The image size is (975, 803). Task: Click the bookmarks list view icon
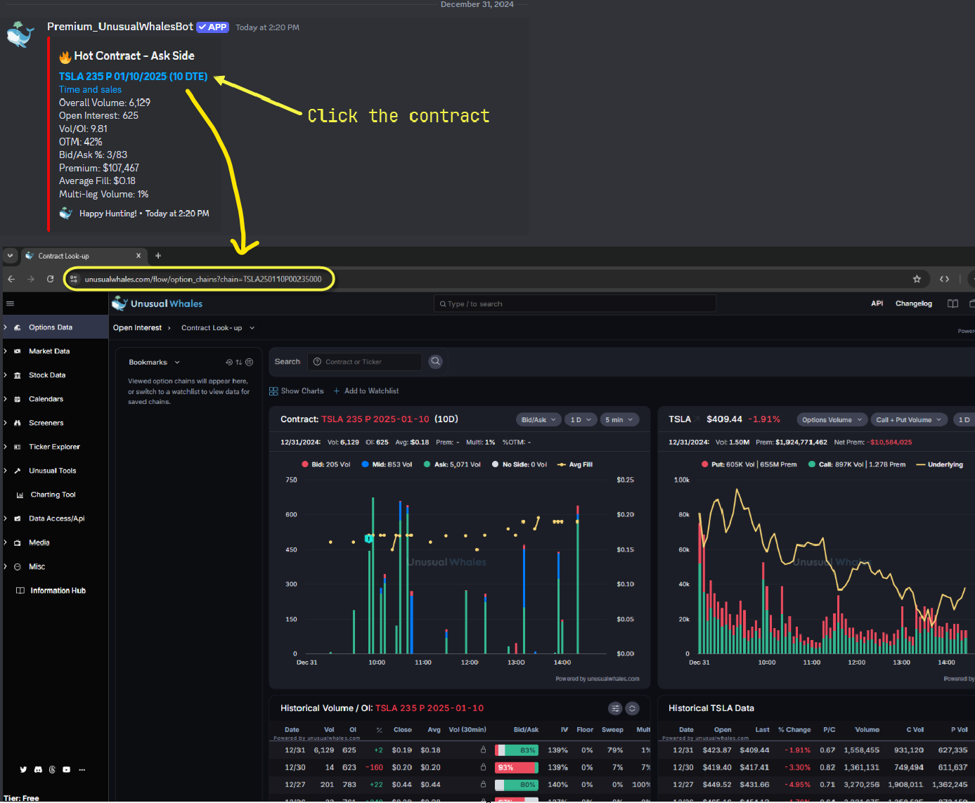[x=249, y=363]
